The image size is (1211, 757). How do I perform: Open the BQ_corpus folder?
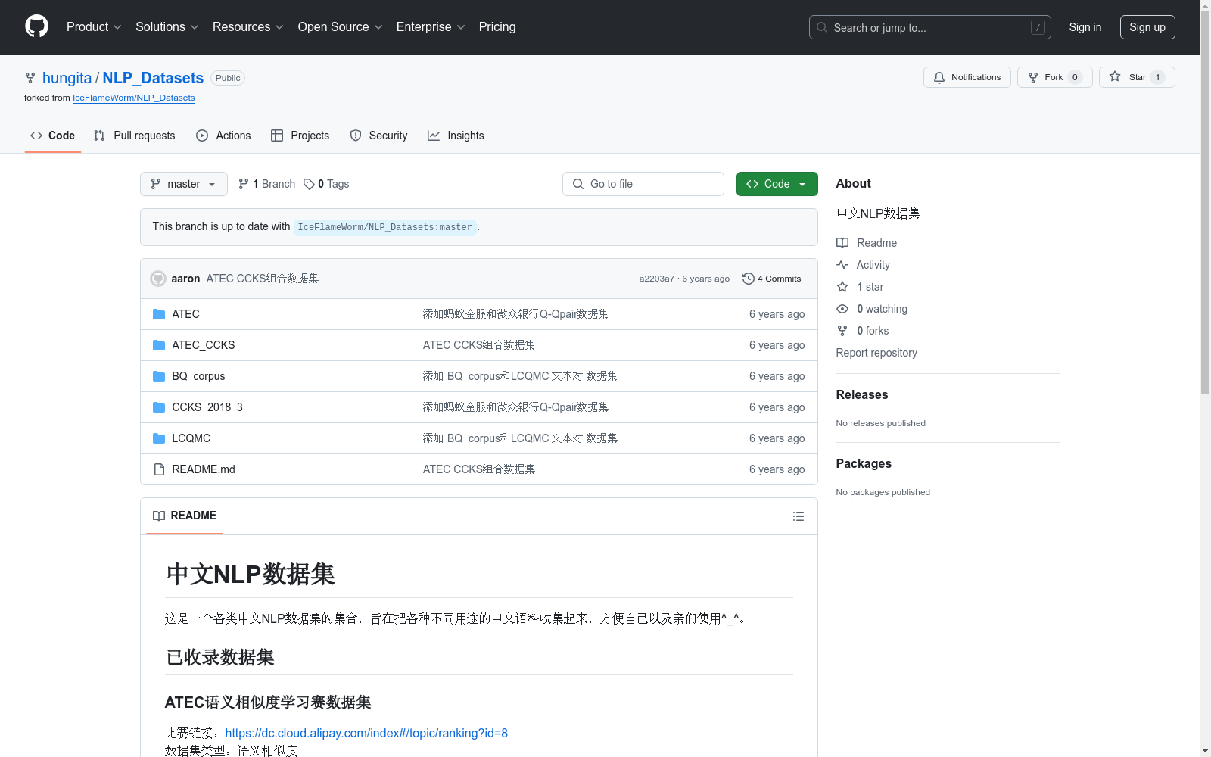click(x=198, y=376)
